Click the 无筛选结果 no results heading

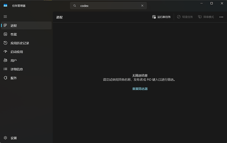140,75
